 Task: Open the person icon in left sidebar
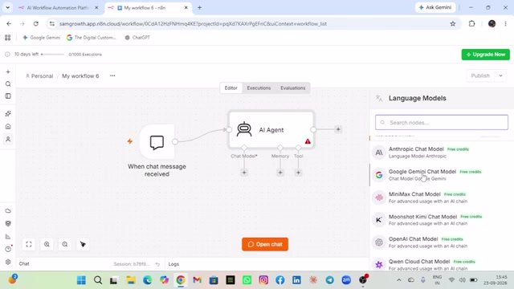[8, 139]
